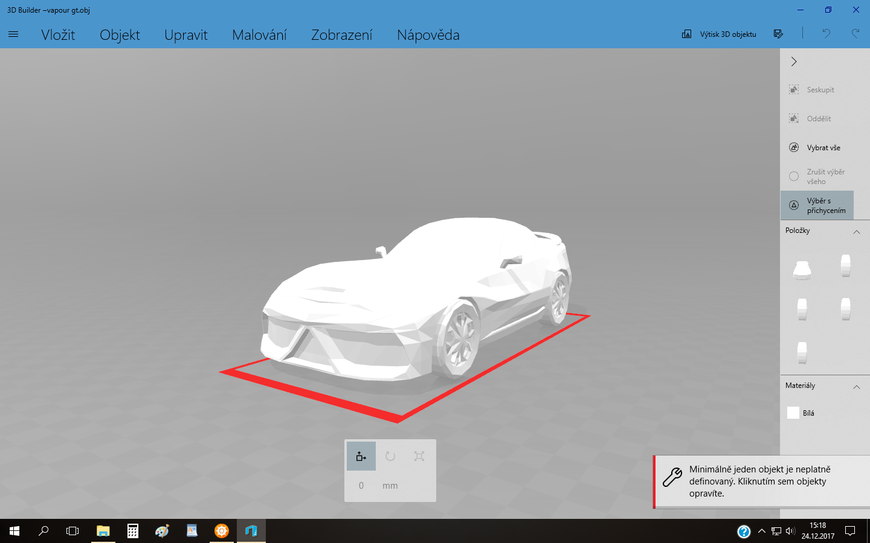Open File Explorer from taskbar

[x=103, y=531]
